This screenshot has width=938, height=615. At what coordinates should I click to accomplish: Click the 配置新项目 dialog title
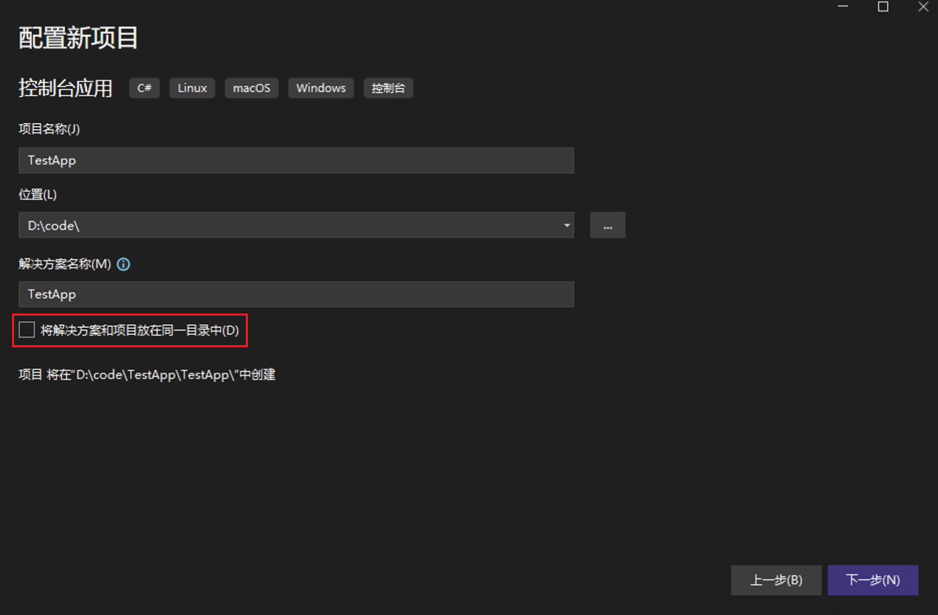77,38
